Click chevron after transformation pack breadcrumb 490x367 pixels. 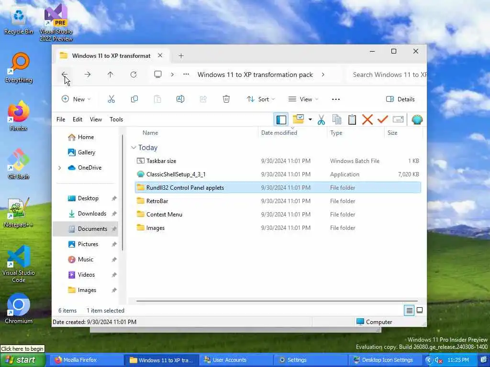pos(323,75)
